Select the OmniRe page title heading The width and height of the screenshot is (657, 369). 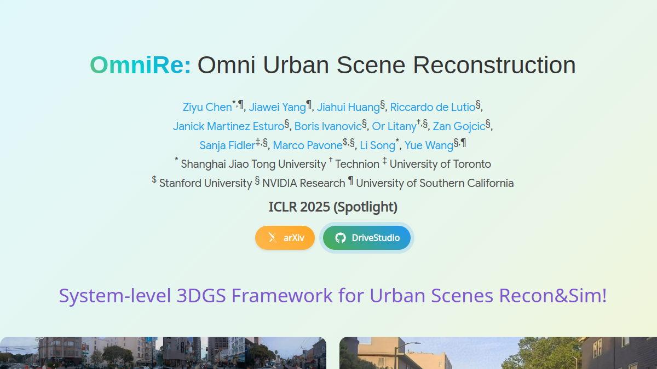click(x=333, y=65)
